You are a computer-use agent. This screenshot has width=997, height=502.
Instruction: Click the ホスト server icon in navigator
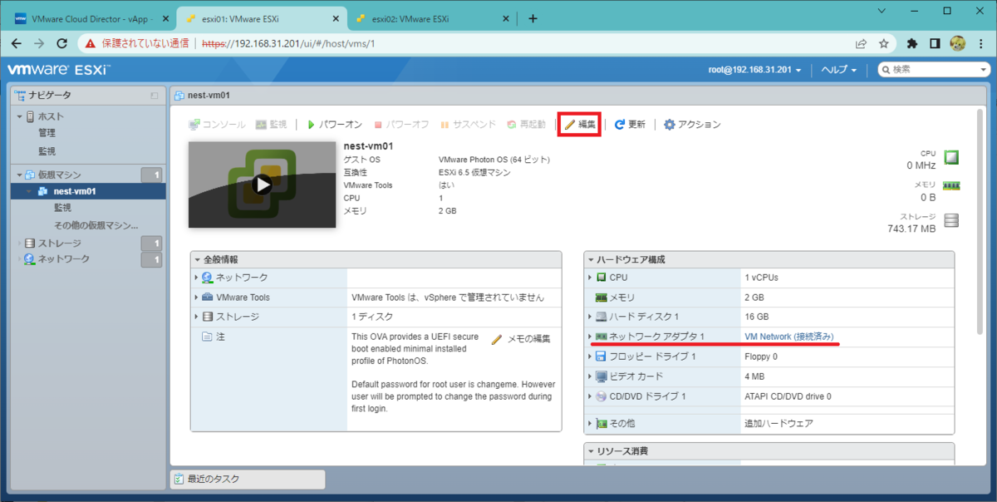(31, 116)
